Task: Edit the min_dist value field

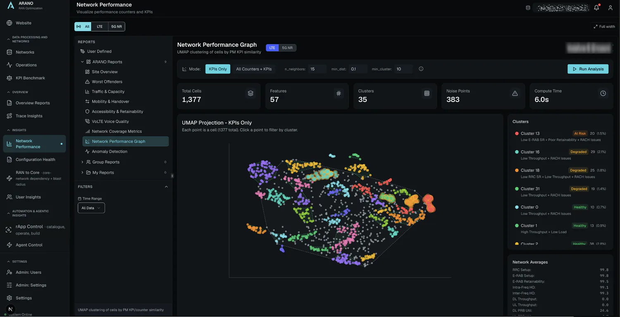Action: 358,69
